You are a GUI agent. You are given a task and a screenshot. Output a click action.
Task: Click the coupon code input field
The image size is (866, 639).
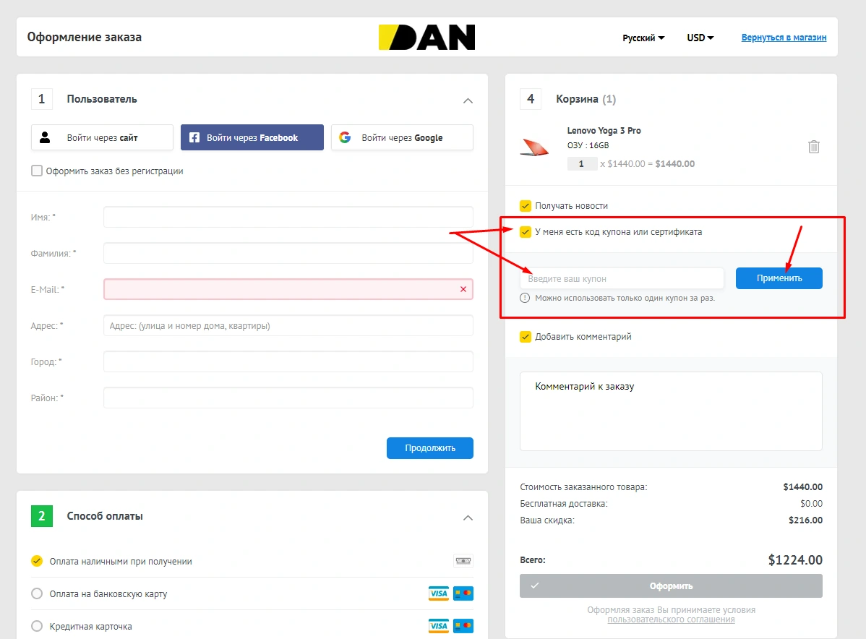click(622, 278)
